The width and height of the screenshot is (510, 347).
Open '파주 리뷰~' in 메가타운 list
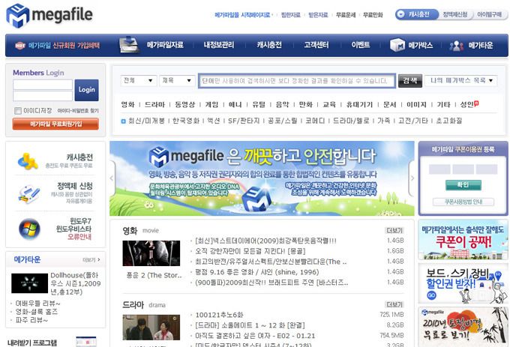coord(31,320)
